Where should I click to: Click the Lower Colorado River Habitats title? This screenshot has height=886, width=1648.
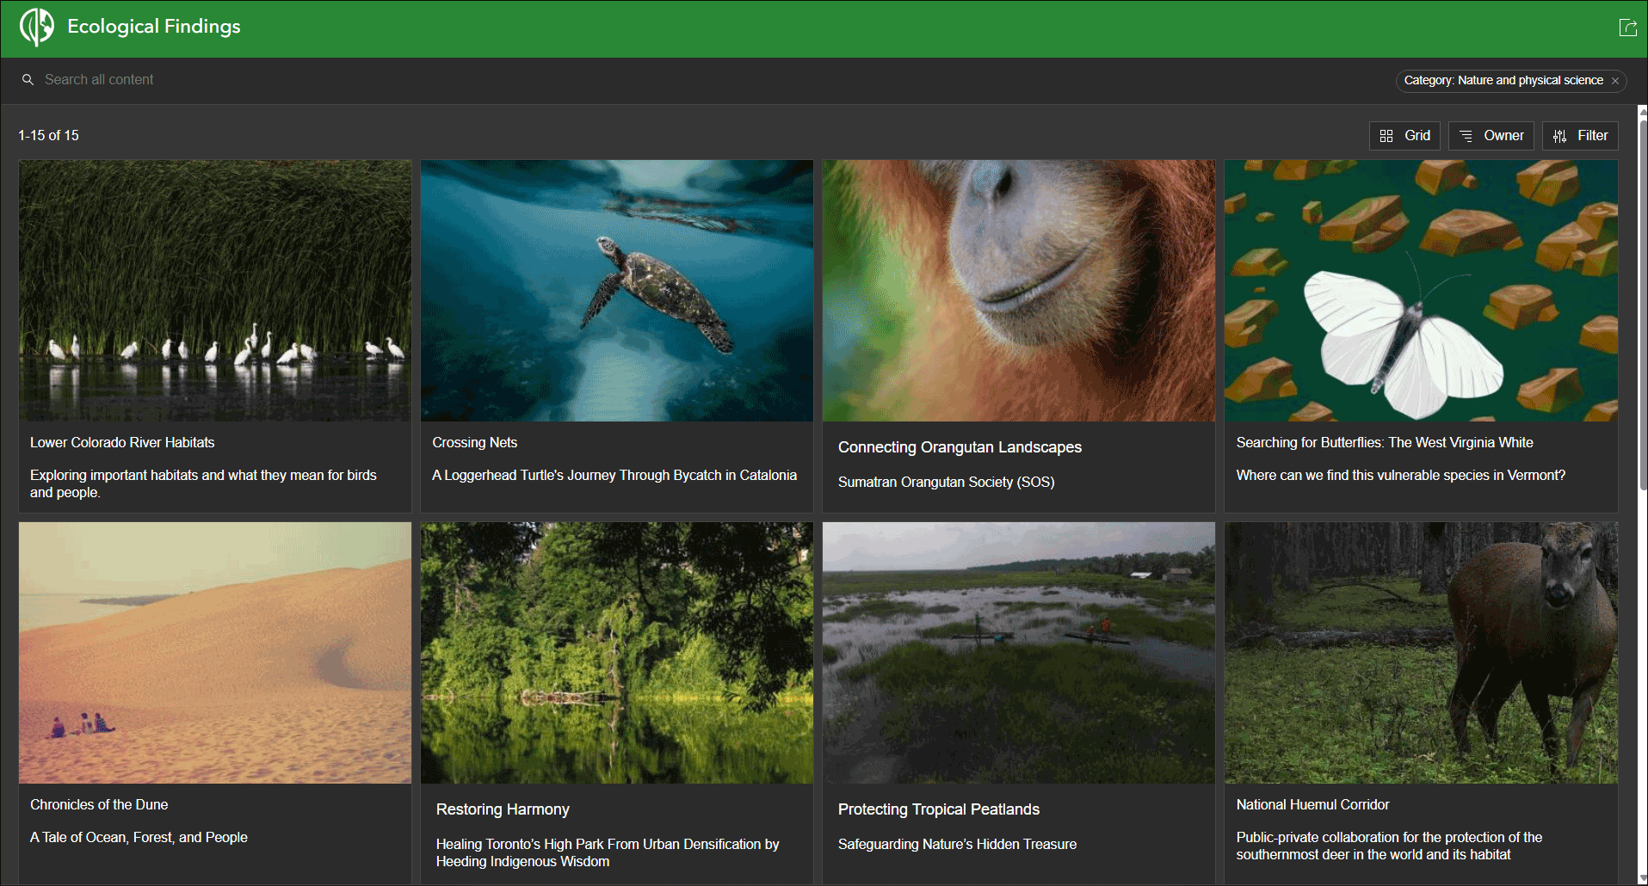pos(122,442)
